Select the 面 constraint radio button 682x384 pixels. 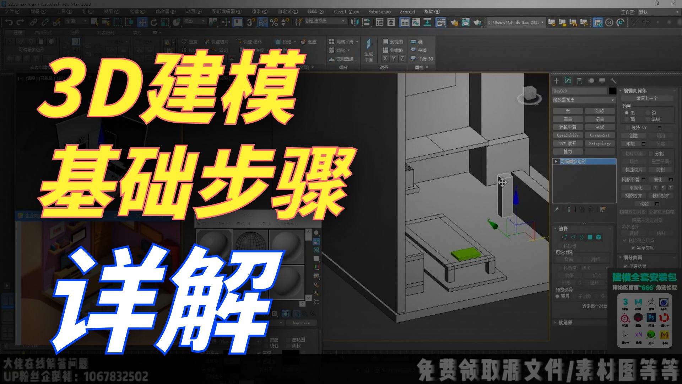click(627, 119)
